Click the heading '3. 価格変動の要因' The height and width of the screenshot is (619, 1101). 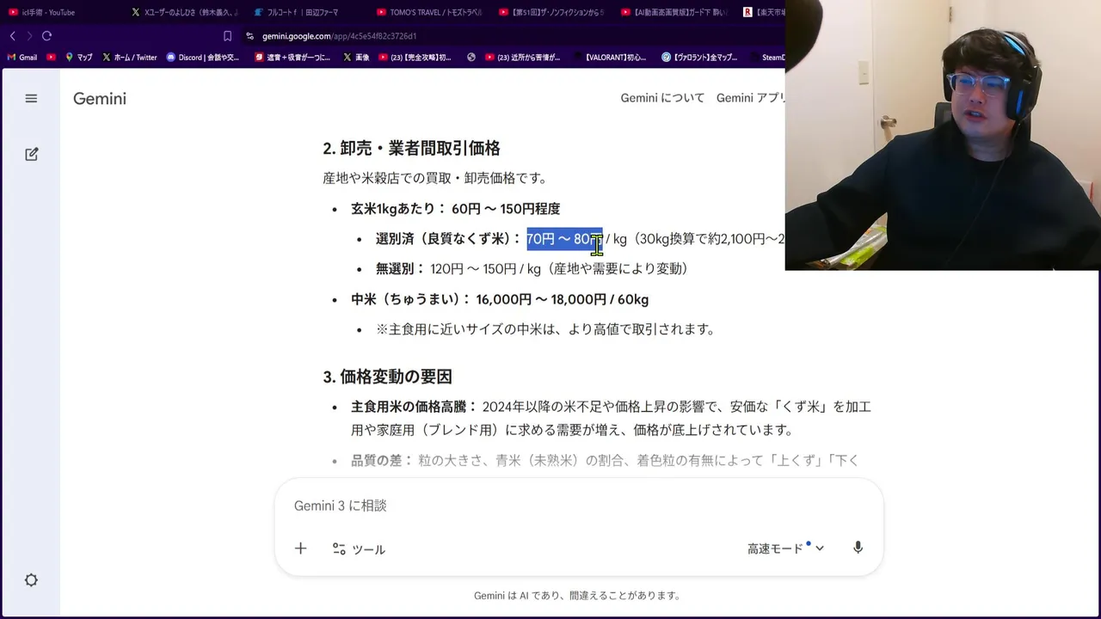click(x=387, y=377)
